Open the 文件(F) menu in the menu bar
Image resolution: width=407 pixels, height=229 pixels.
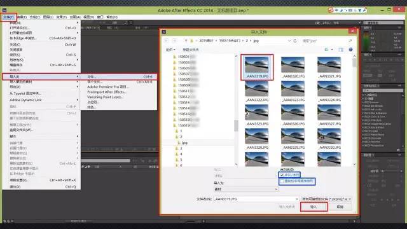tap(8, 17)
